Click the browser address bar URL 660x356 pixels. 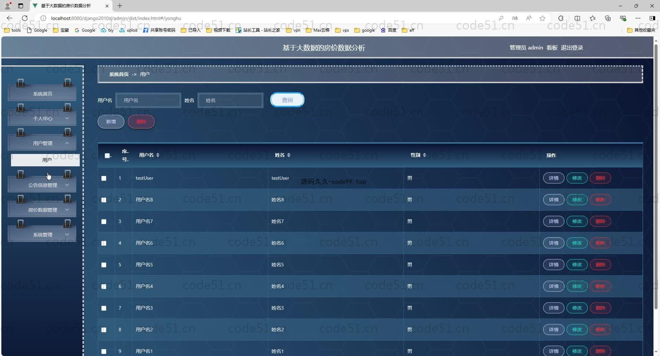[116, 18]
